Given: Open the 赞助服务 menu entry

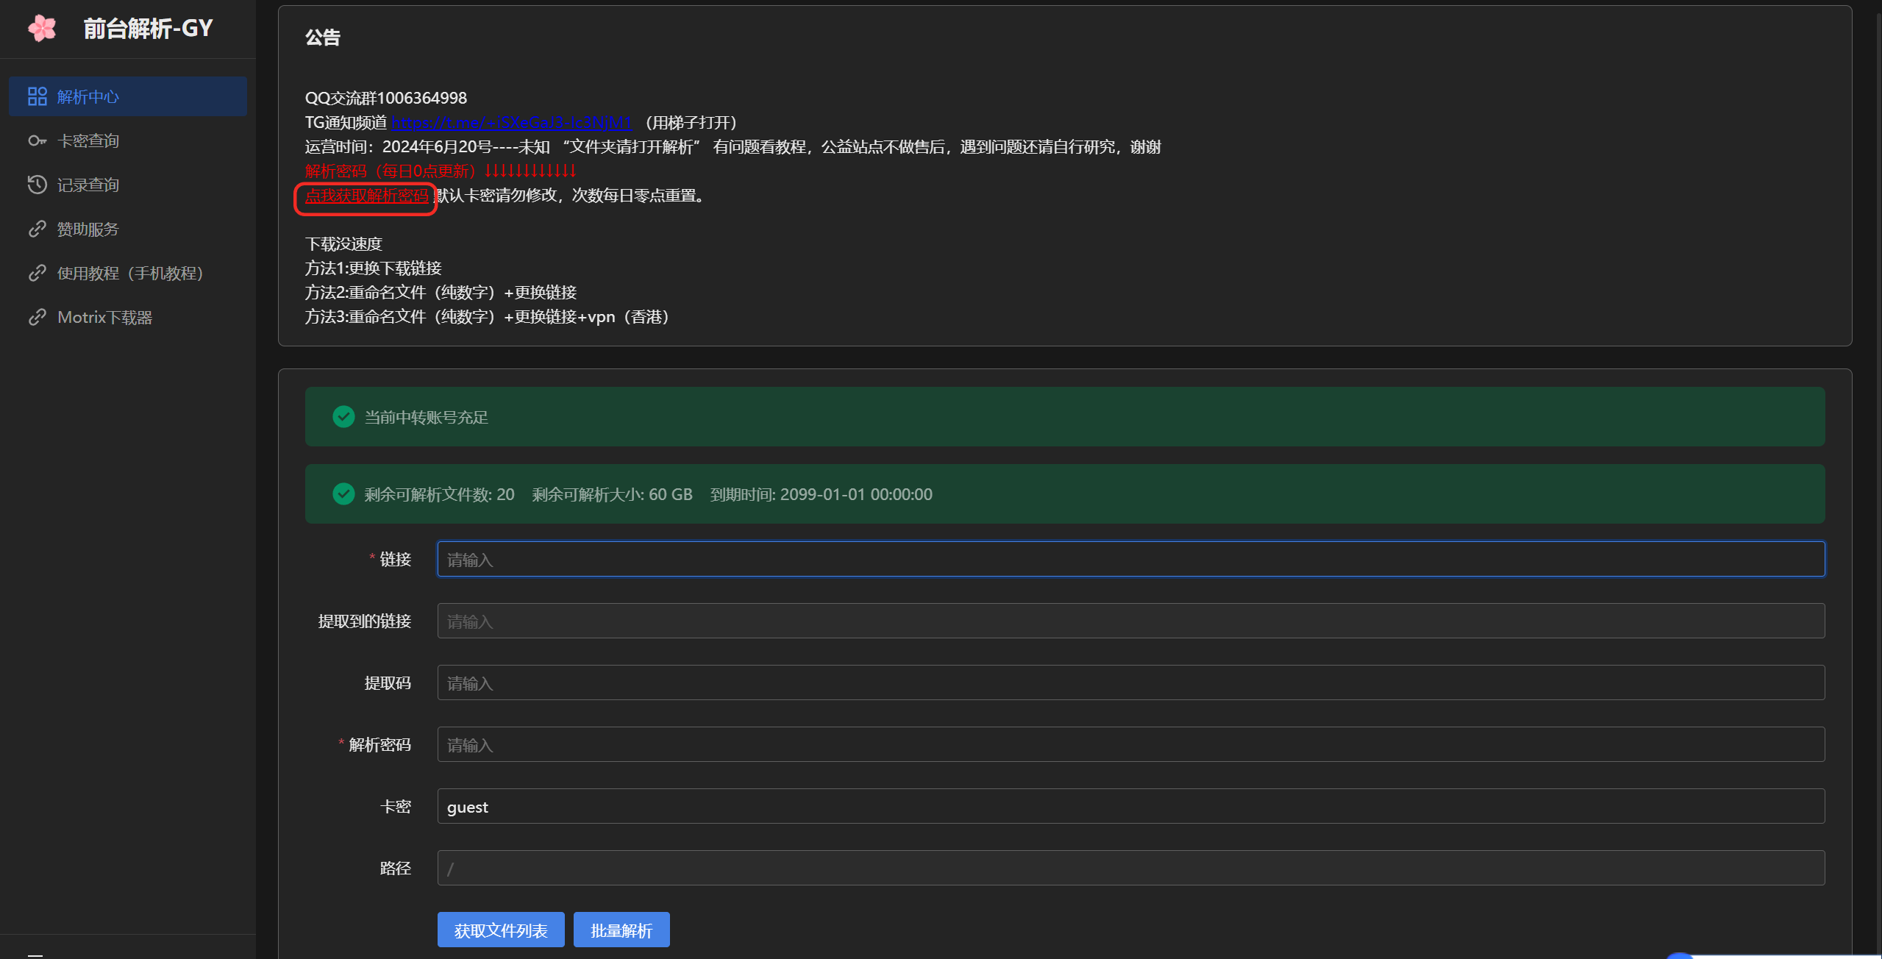Looking at the screenshot, I should (x=88, y=229).
